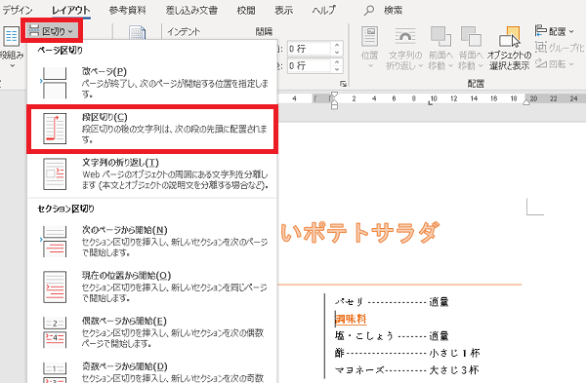
Task: Open 文字列の折り返し wrap text button
Action: [405, 48]
